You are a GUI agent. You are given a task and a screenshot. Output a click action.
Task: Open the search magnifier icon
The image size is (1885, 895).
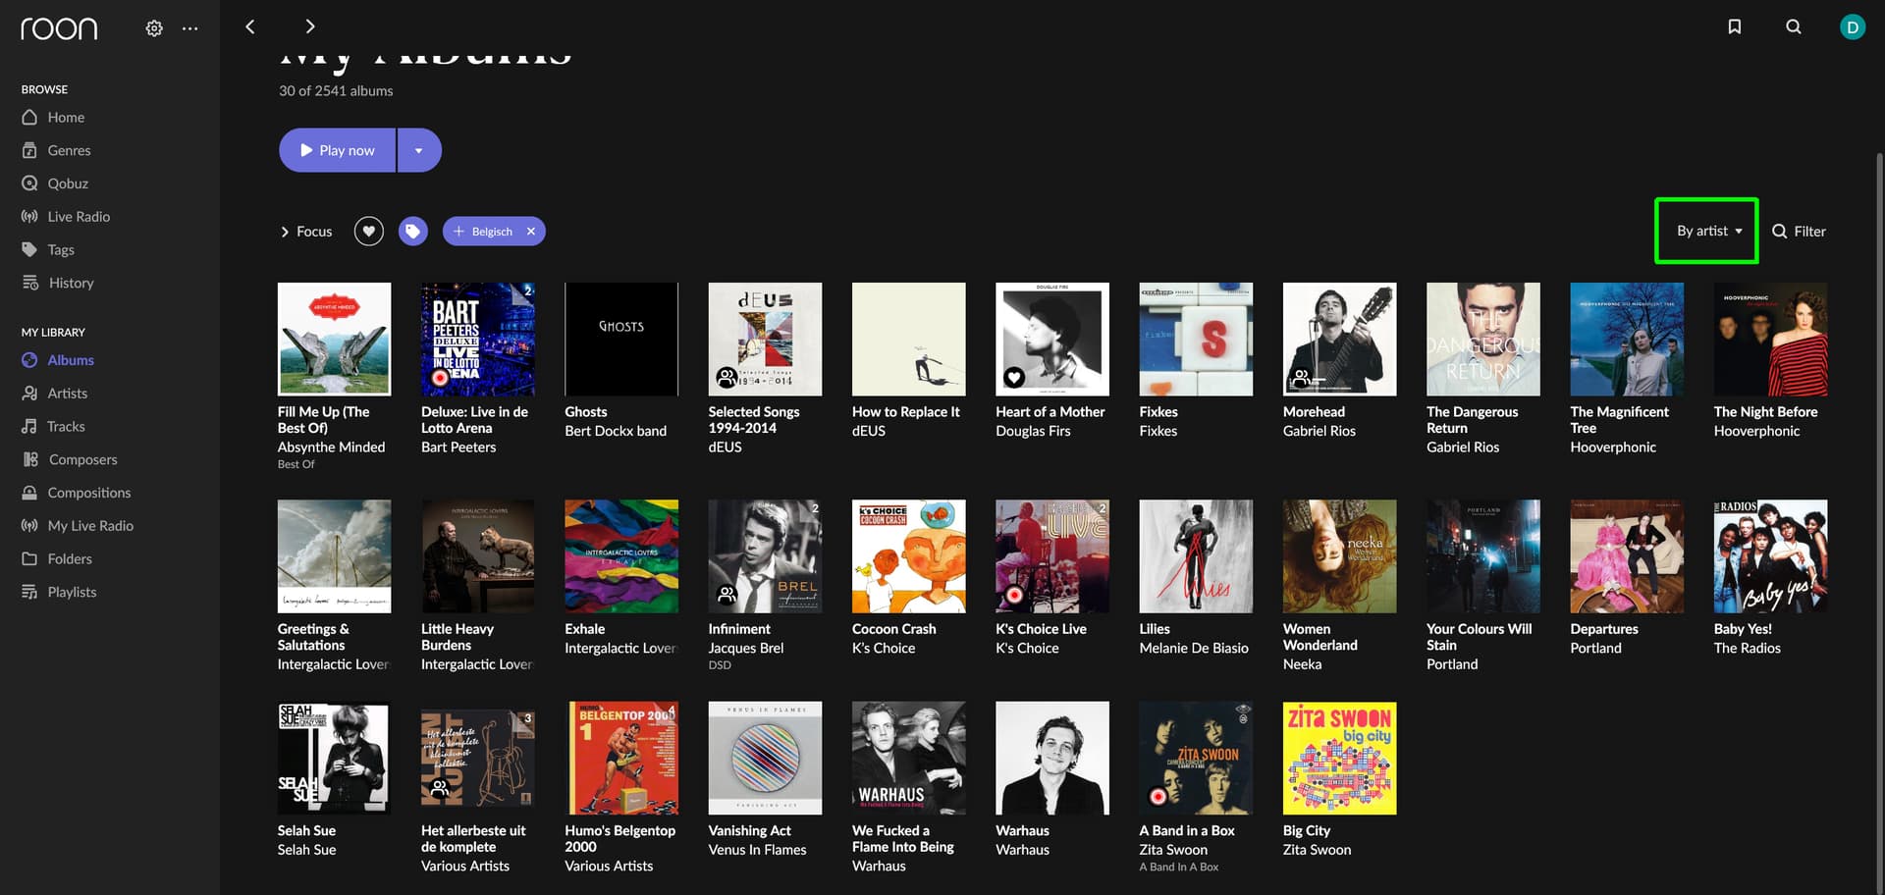tap(1794, 27)
